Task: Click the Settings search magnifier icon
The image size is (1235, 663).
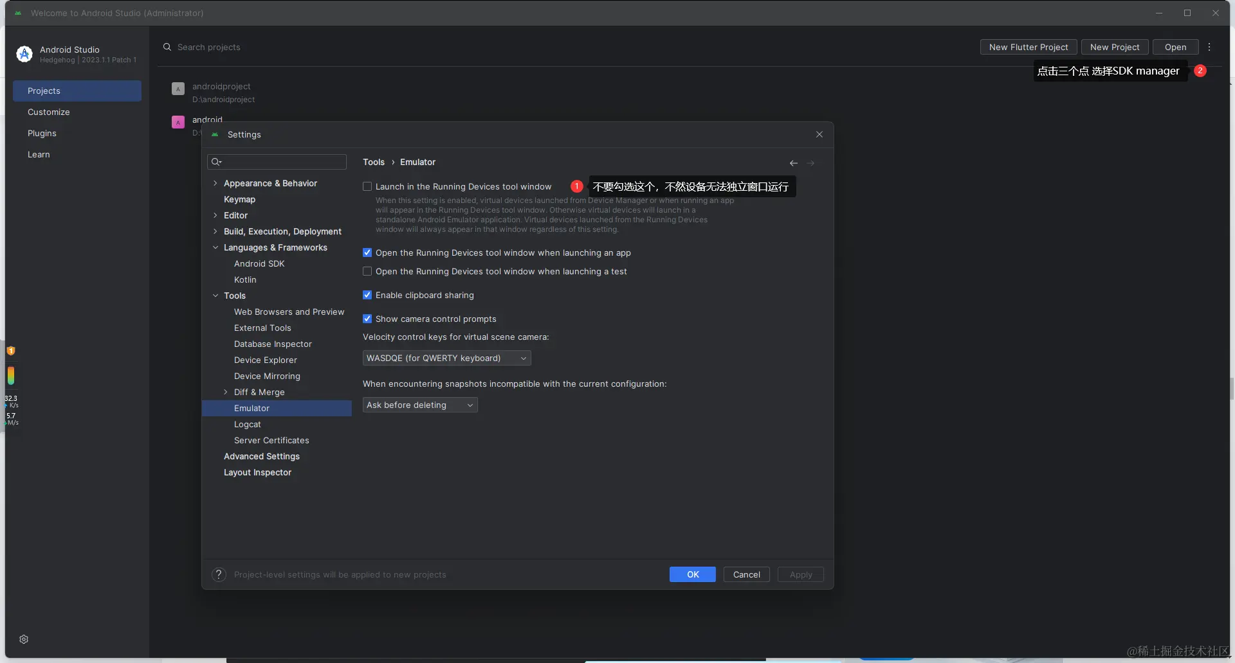Action: tap(217, 162)
